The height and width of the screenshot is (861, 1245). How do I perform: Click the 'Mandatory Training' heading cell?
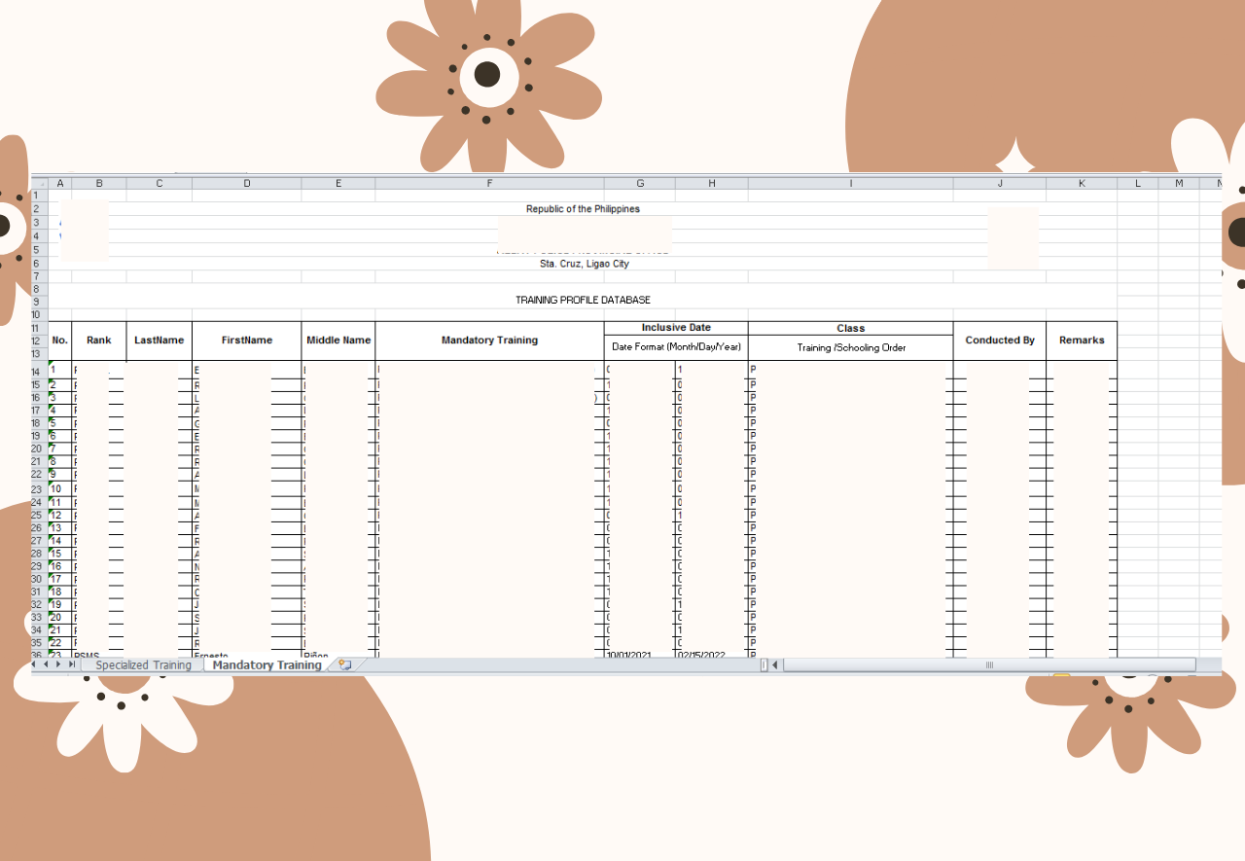(489, 341)
